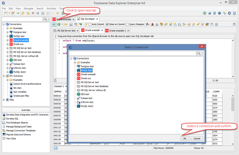239x155 pixels.
Task: Click the dataset grid vertical scrollbar
Action: click(233, 120)
